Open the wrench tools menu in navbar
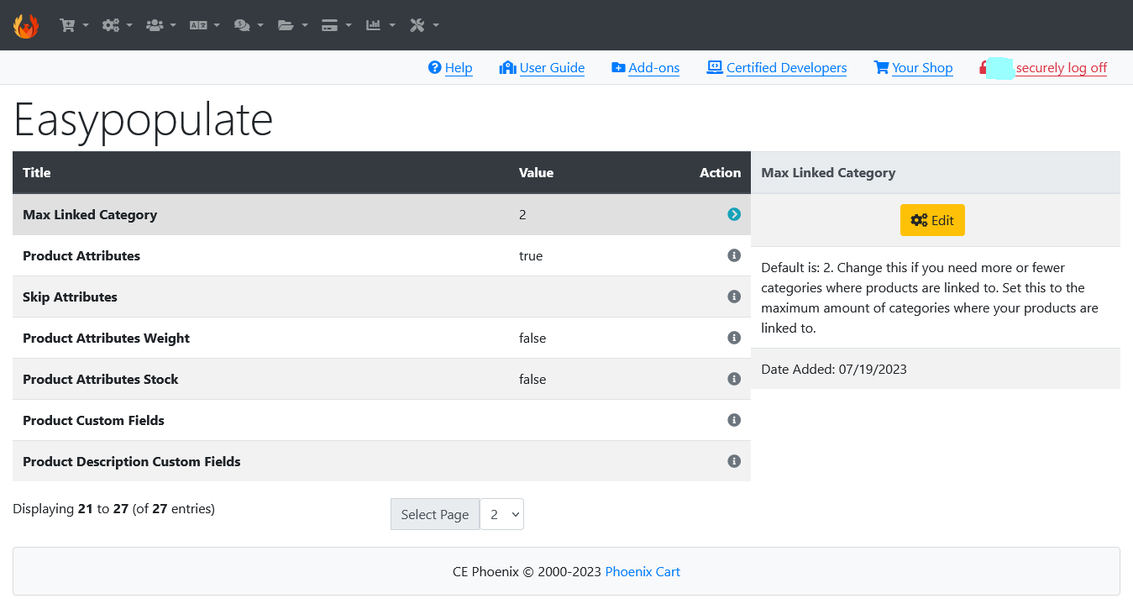The image size is (1133, 609). (x=424, y=25)
